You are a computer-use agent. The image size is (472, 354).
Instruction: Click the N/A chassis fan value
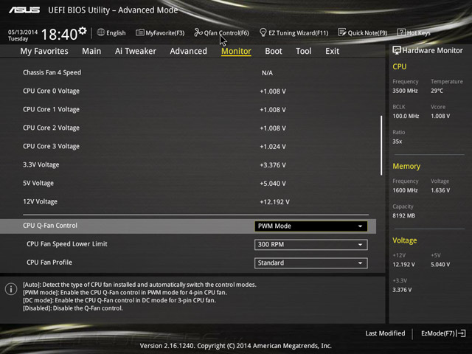click(267, 73)
